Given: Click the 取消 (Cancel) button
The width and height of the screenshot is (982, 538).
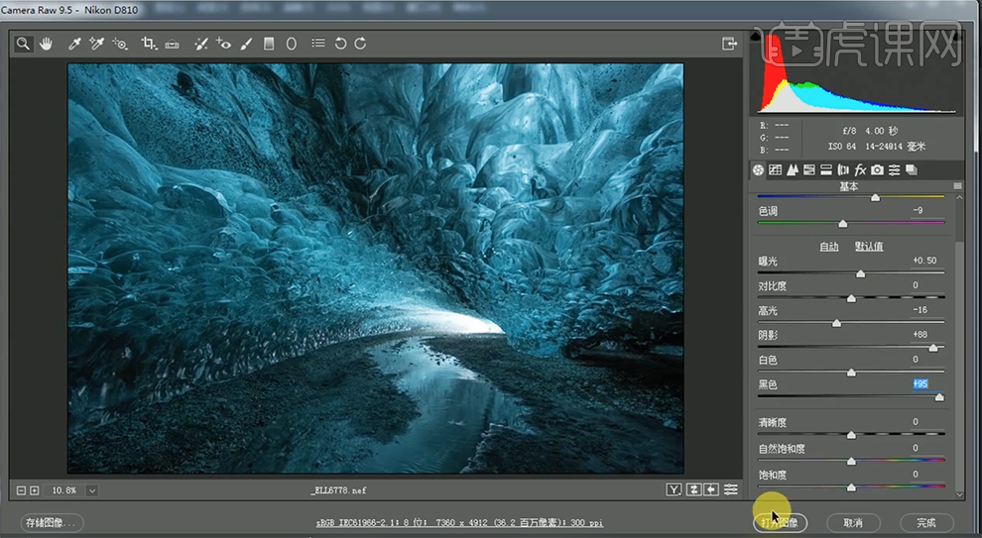Looking at the screenshot, I should point(853,522).
